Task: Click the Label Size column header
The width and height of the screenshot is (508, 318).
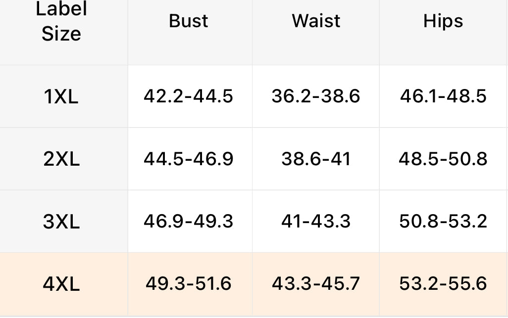Action: point(61,21)
